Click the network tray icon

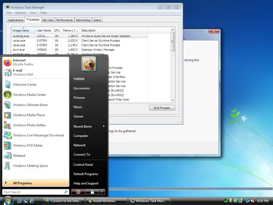pos(247,201)
